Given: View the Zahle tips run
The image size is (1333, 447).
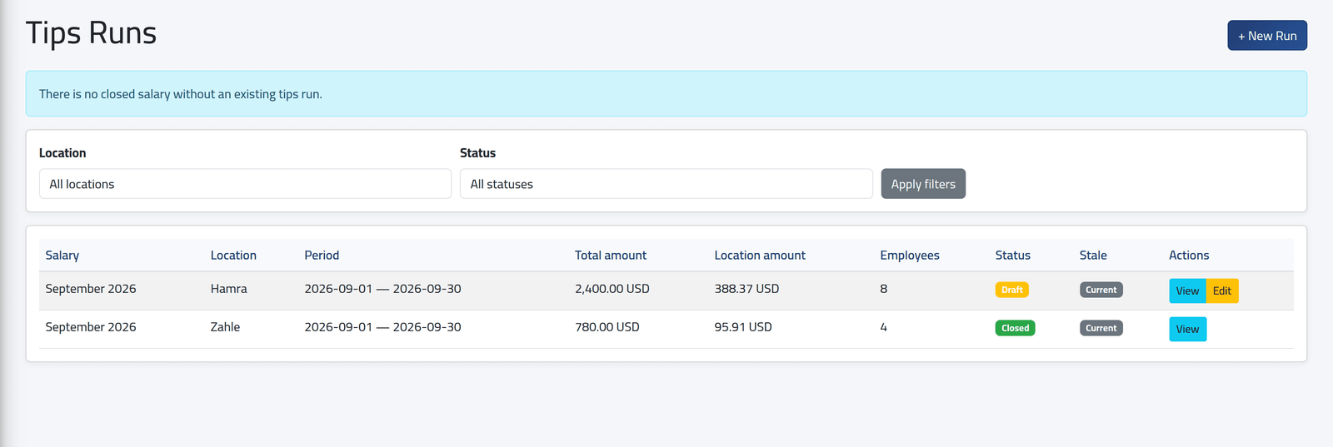Looking at the screenshot, I should [1187, 329].
